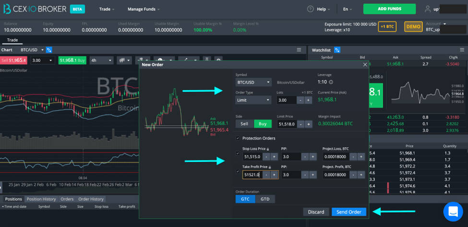Screen dimensions: 468x227
Task: Click the user account profile icon
Action: tap(428, 9)
